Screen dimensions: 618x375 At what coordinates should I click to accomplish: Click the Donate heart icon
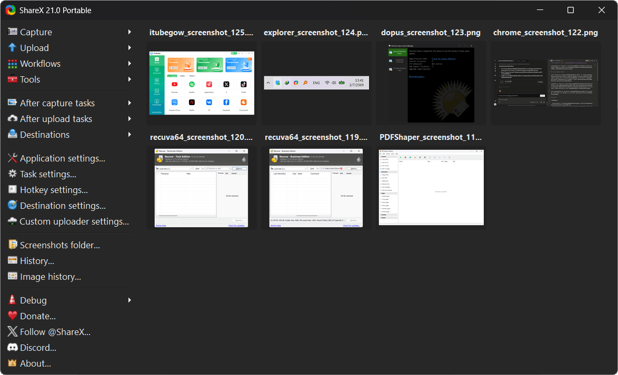13,316
